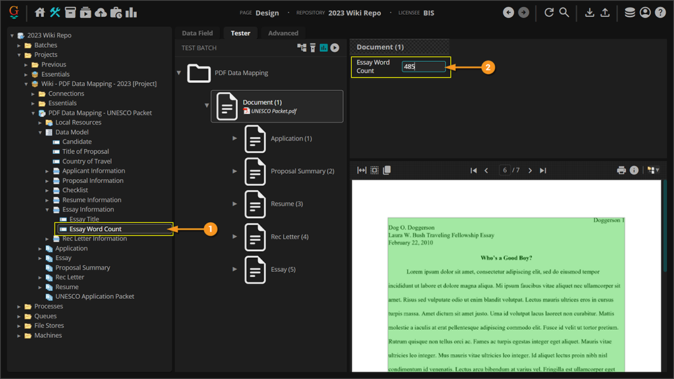Viewport: 674px width, 379px height.
Task: Print the document using printer icon
Action: point(621,170)
